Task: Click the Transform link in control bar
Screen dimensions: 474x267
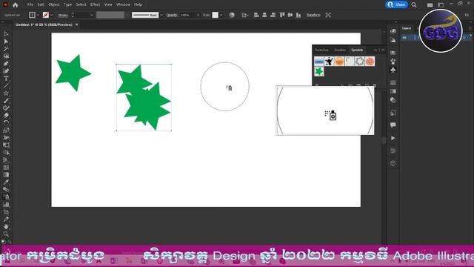Action: coord(313,15)
